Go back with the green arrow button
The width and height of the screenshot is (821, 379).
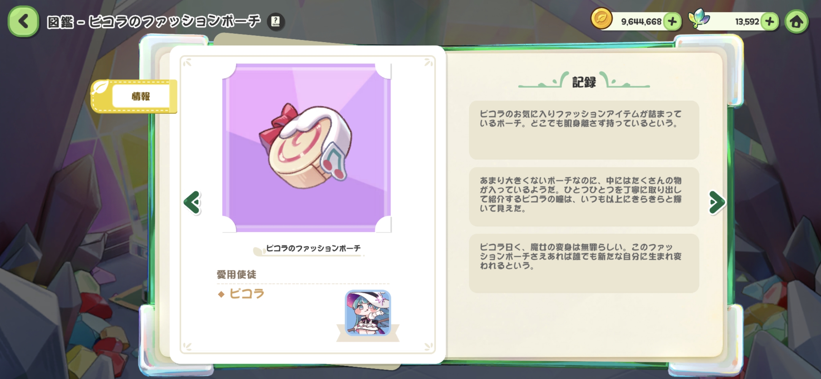click(23, 21)
